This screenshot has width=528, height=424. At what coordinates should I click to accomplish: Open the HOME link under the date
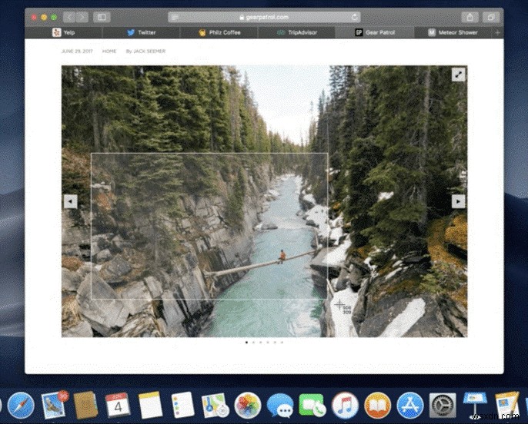109,51
